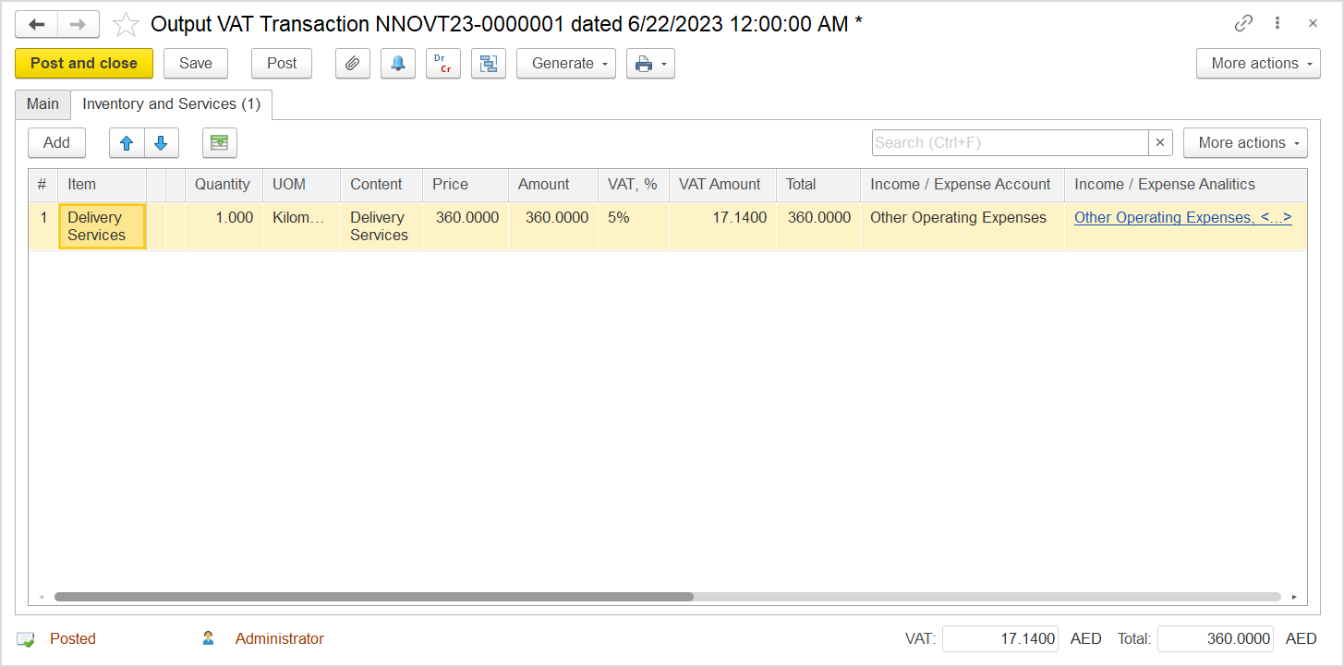
Task: Open top toolbar More actions menu
Action: [x=1258, y=64]
